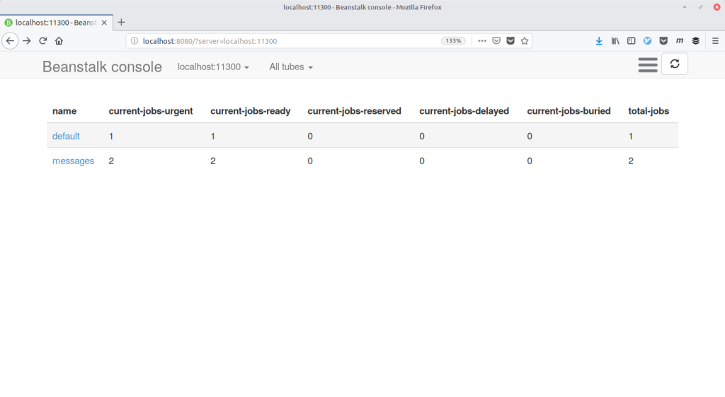Click the blue circular extension icon
The height and width of the screenshot is (397, 725).
(647, 40)
